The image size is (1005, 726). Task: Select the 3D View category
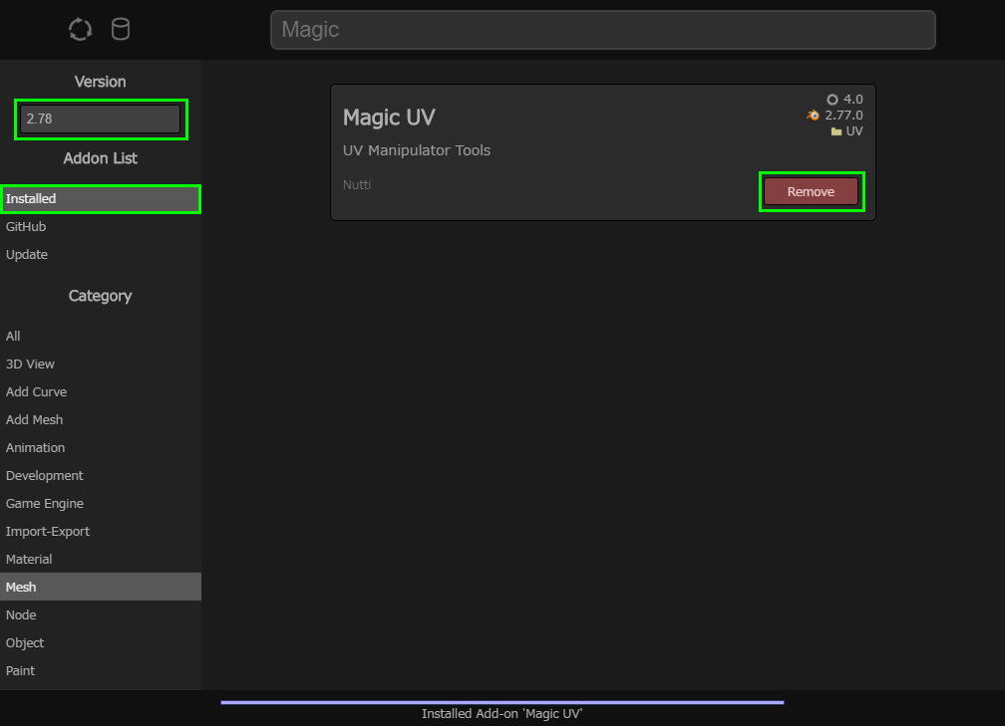101,364
